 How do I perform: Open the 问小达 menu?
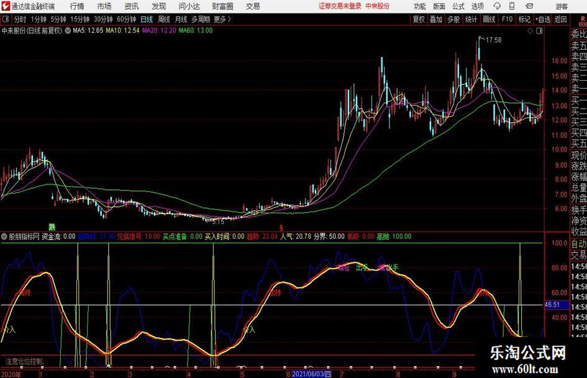[x=189, y=6]
